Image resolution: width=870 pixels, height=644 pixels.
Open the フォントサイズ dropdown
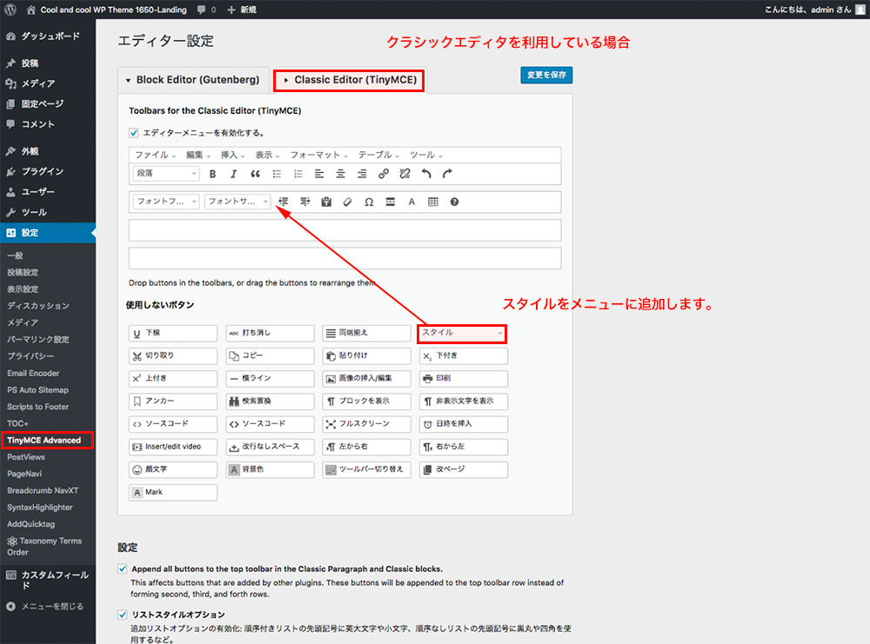point(237,201)
